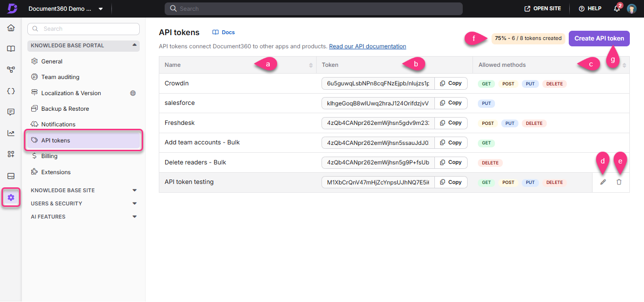Open the Analytics chart icon in sidebar

tap(11, 133)
